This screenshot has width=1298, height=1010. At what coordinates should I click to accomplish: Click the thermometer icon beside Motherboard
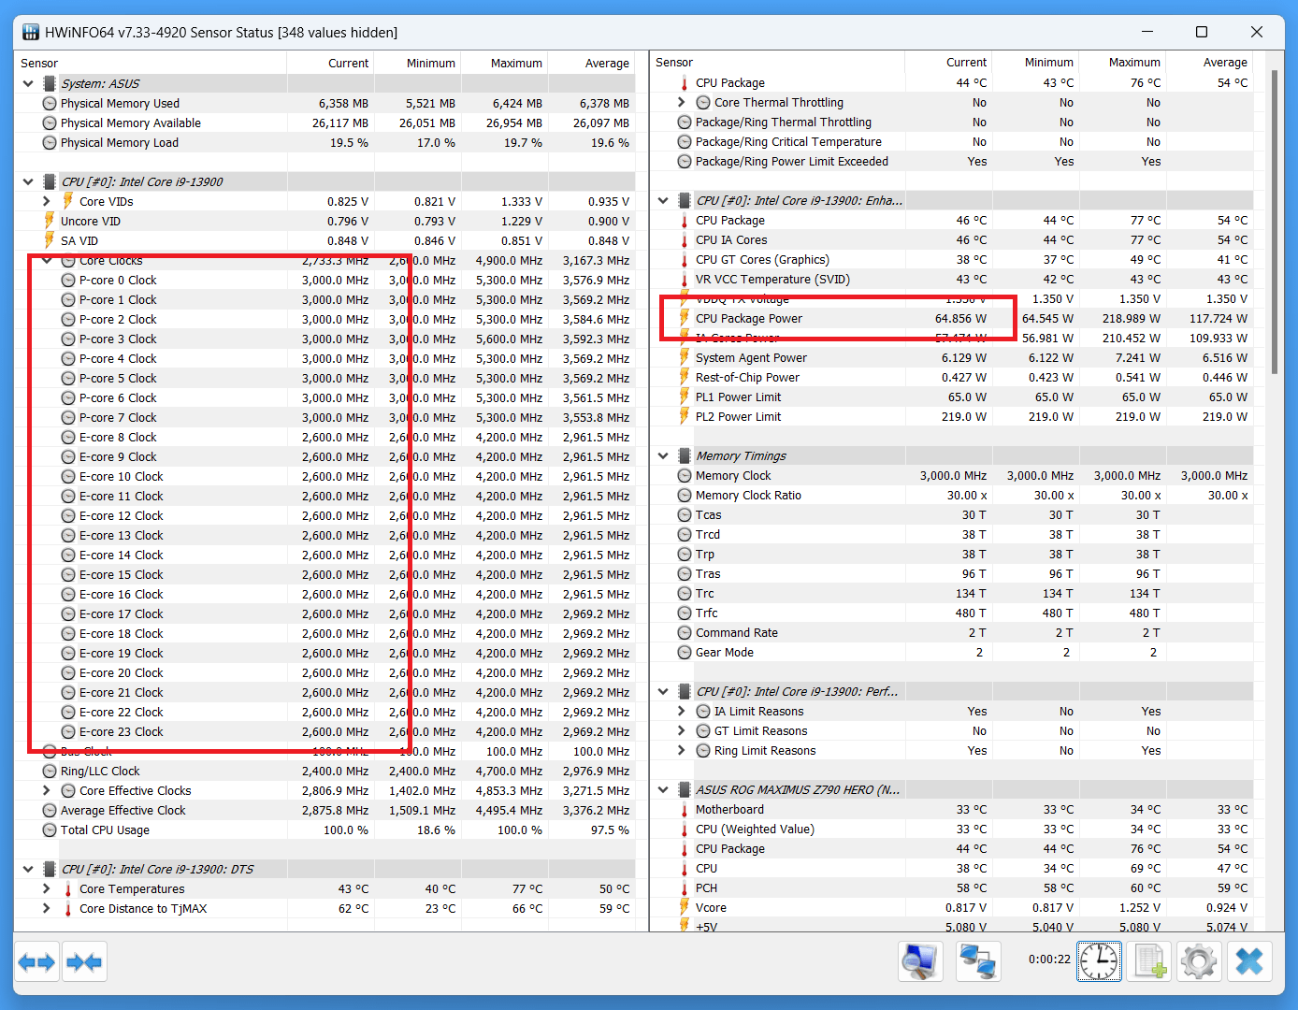(x=685, y=810)
